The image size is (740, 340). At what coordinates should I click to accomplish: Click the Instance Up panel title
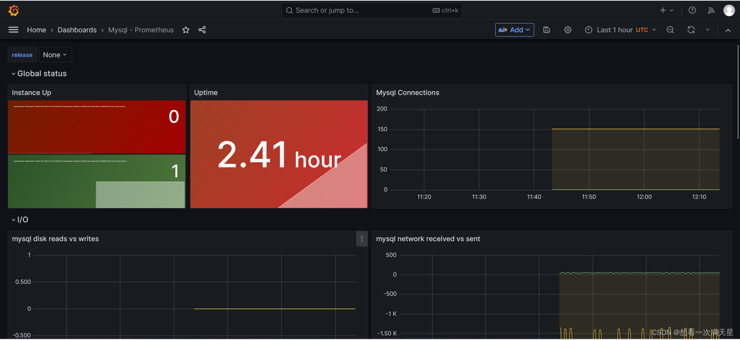coord(31,93)
